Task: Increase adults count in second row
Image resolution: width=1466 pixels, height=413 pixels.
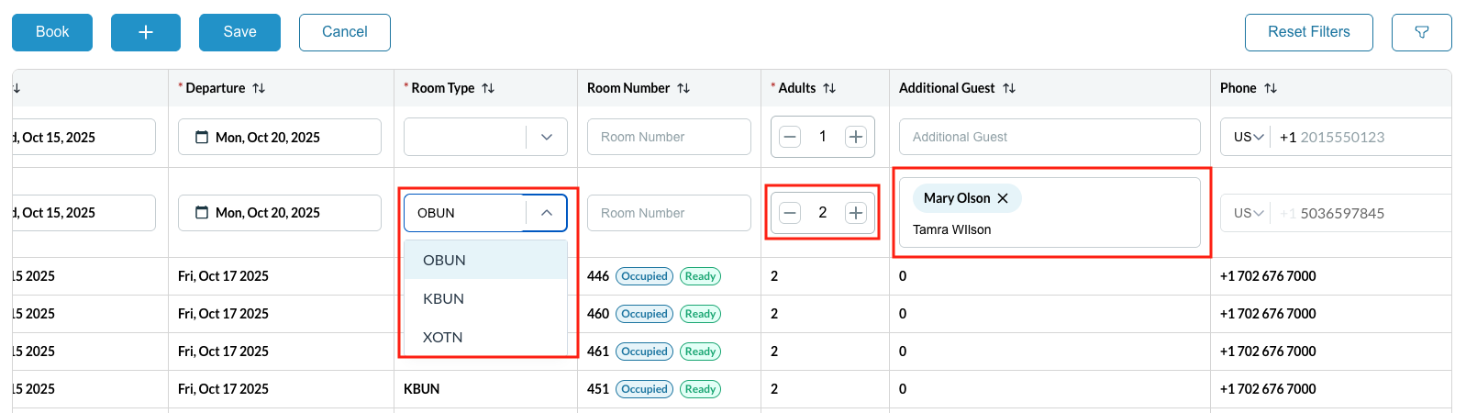Action: pos(855,213)
